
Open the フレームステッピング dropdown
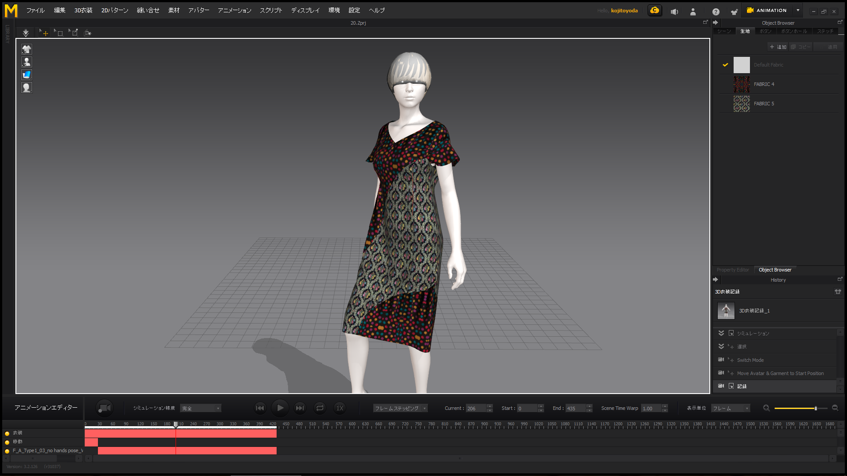(400, 409)
